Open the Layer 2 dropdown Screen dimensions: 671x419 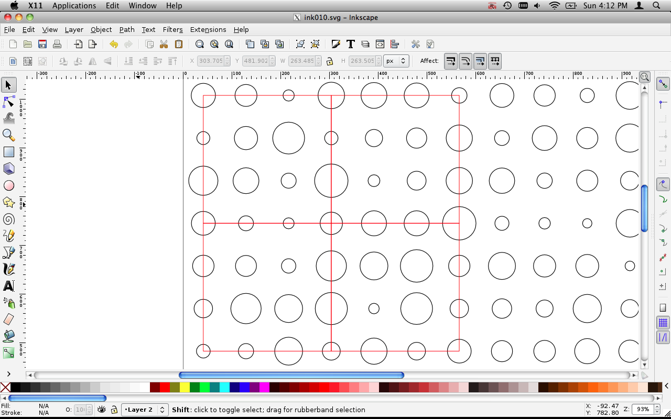(x=145, y=410)
